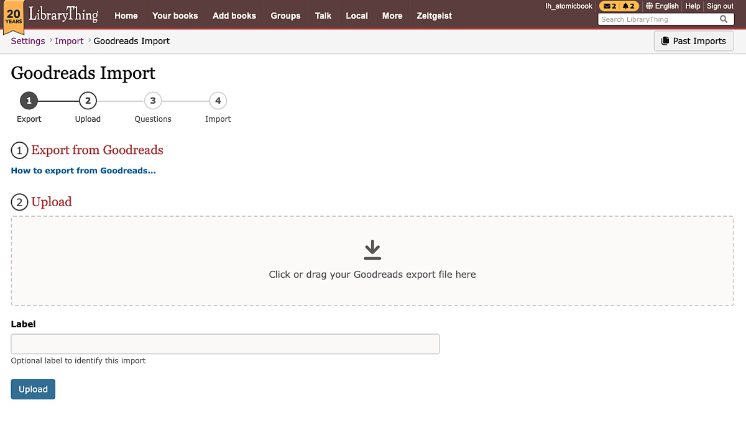Switch to the Talk section
The image size is (746, 441).
pos(323,16)
